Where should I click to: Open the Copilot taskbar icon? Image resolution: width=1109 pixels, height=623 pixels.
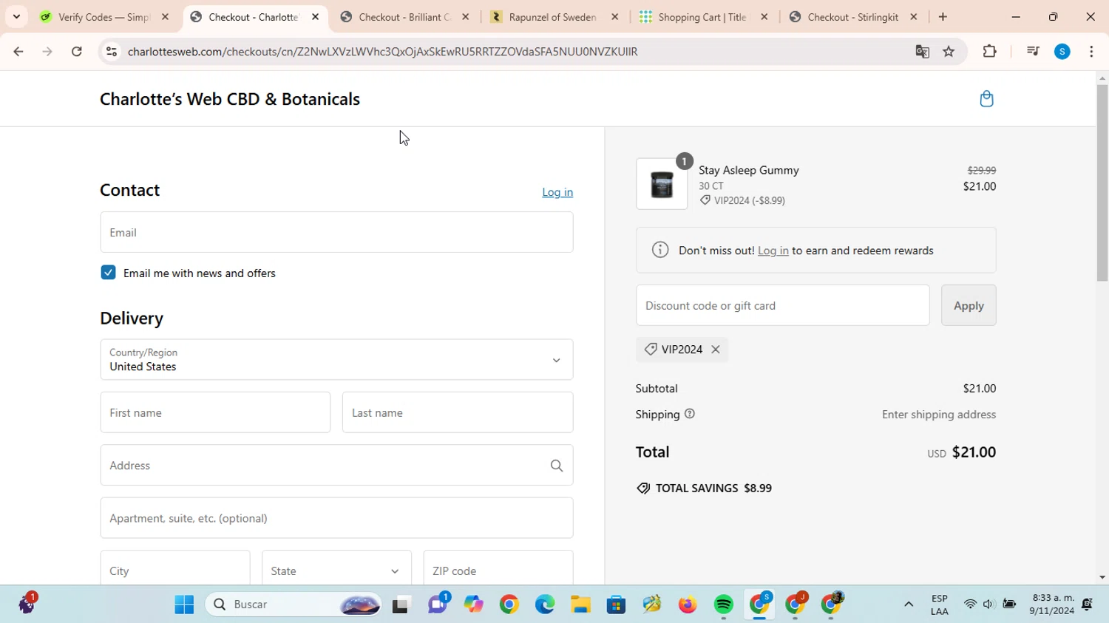pos(473,605)
